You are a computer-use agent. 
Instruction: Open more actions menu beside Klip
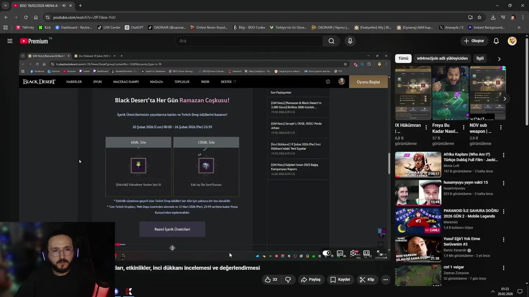pos(386,280)
